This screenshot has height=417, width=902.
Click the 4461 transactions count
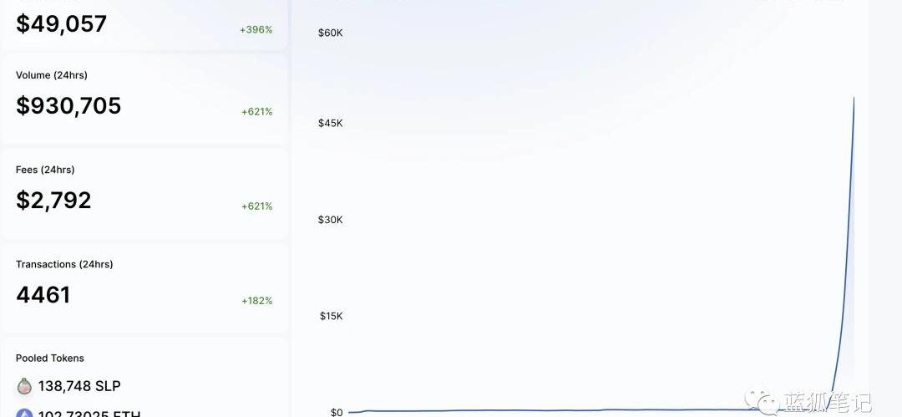(x=43, y=295)
